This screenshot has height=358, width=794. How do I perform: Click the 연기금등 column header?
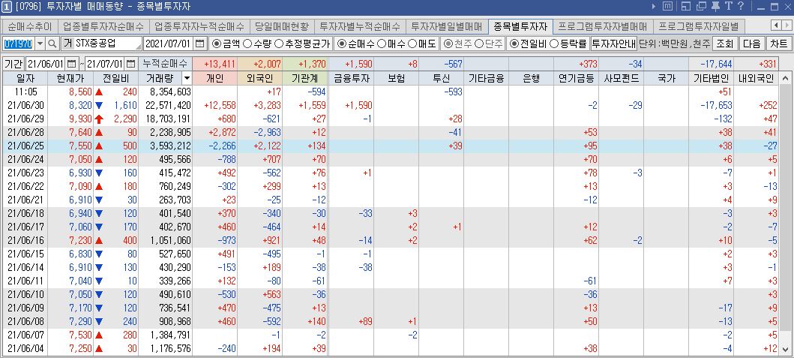(x=577, y=79)
